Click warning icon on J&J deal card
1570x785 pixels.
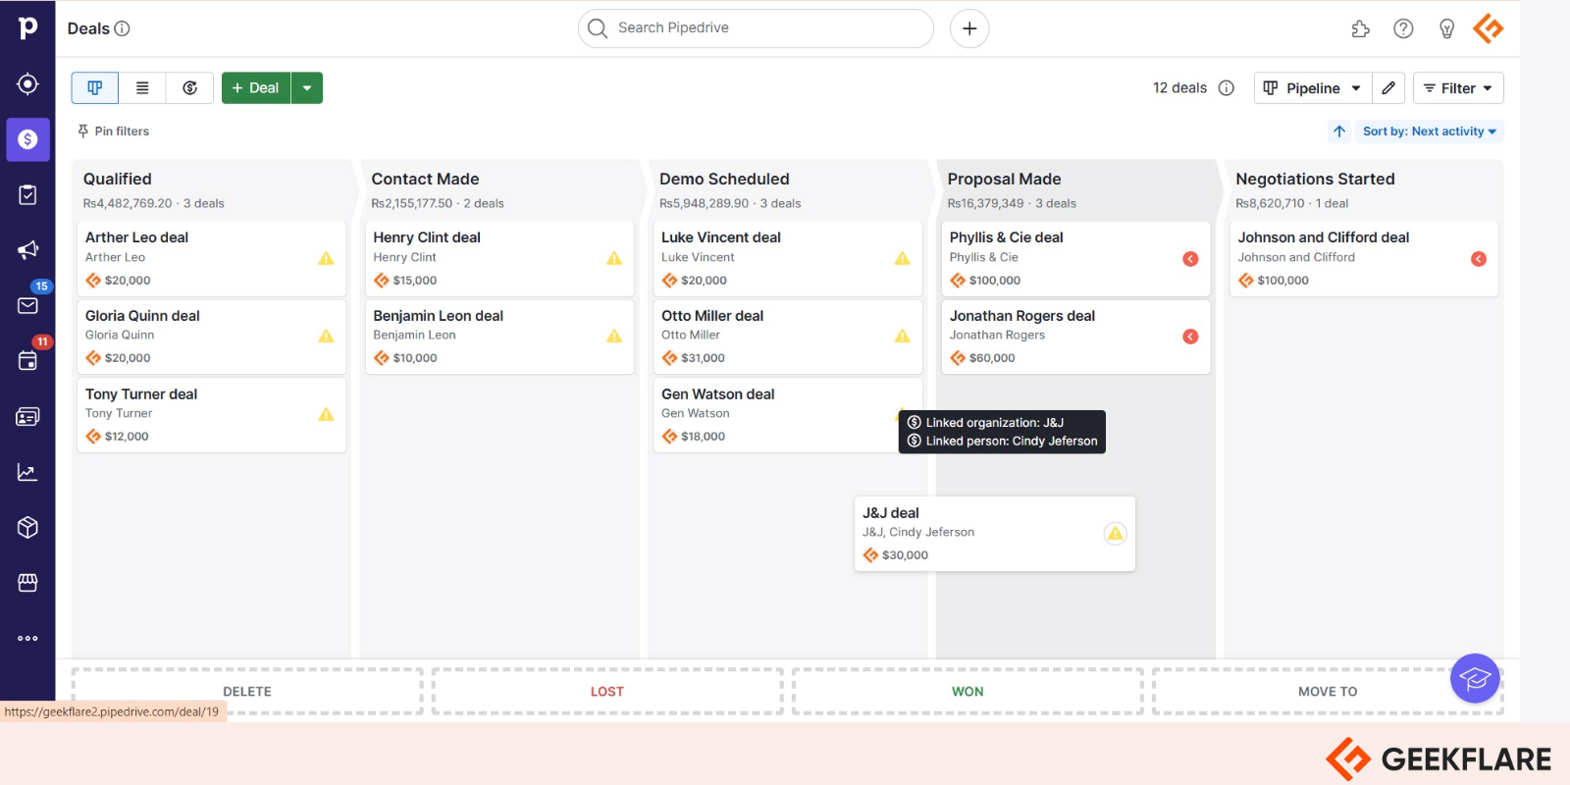(x=1116, y=534)
